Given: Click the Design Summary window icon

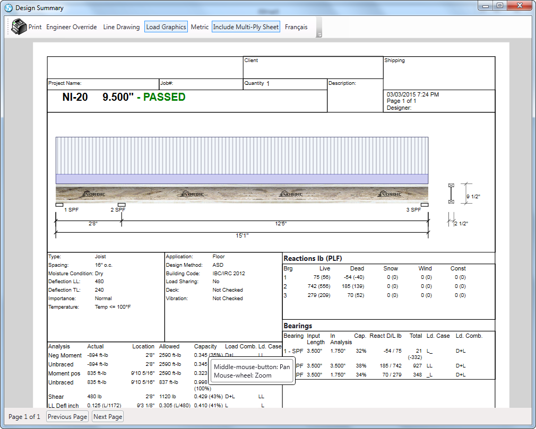Looking at the screenshot, I should pyautogui.click(x=8, y=7).
